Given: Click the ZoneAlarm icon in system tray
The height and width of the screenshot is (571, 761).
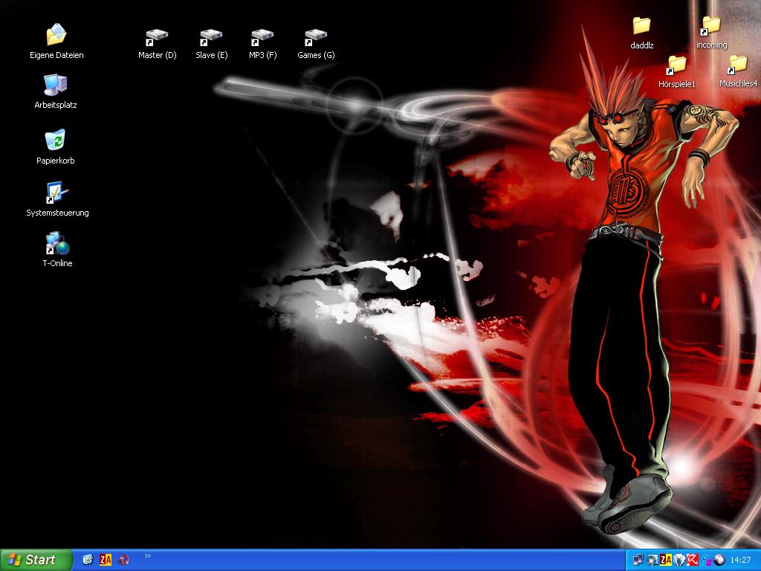Looking at the screenshot, I should point(666,561).
